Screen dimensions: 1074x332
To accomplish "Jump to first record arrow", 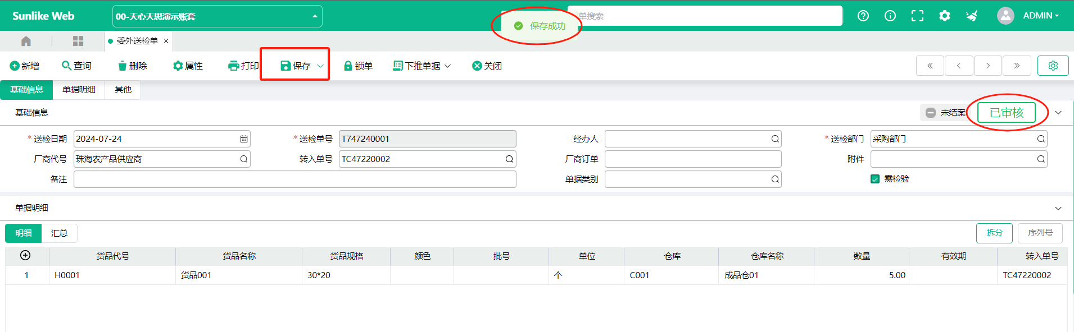I will tap(930, 66).
